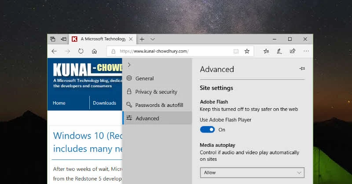352x184 pixels.
Task: Refresh the current page
Action: pos(81,51)
